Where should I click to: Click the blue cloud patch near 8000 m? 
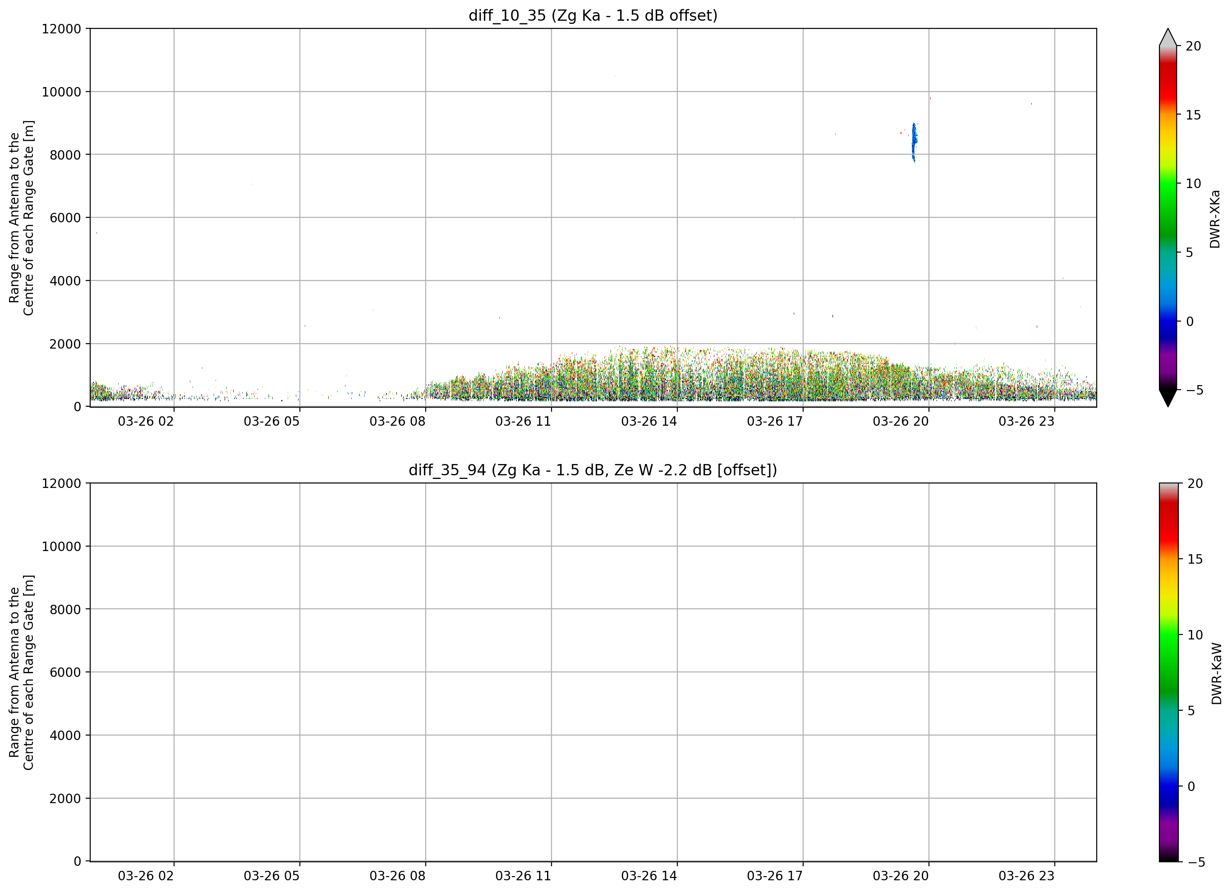[914, 143]
